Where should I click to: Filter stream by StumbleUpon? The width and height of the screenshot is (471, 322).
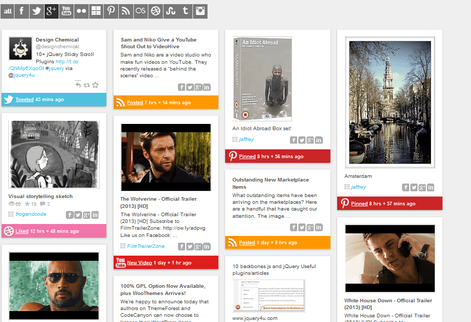[170, 11]
